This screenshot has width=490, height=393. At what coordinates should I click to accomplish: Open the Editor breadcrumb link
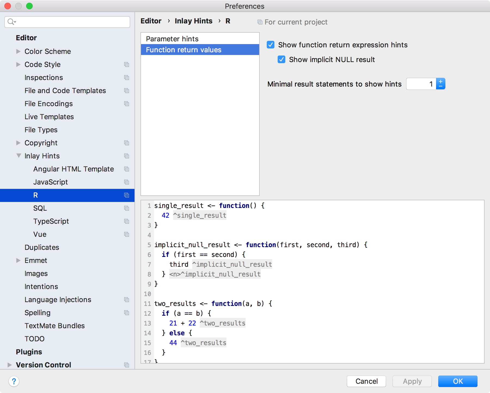click(x=151, y=21)
